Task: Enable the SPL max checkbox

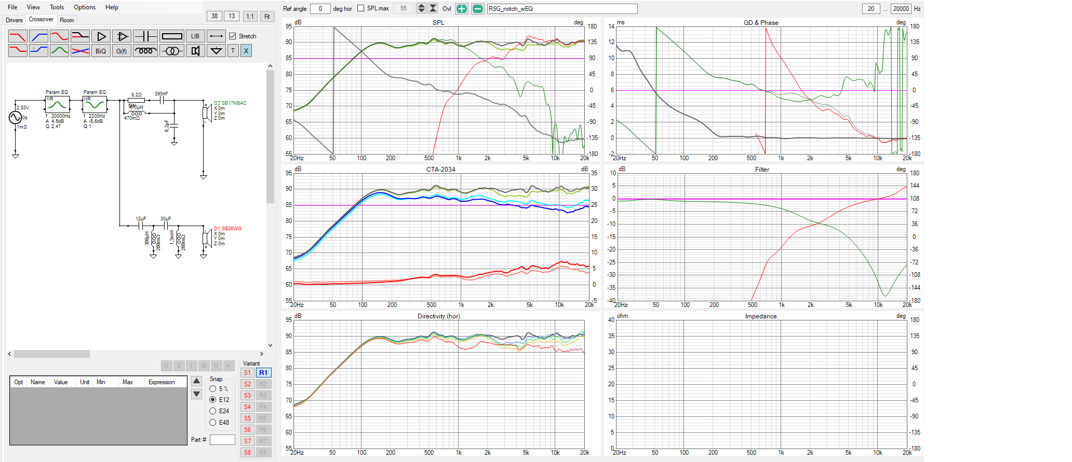Action: point(361,8)
